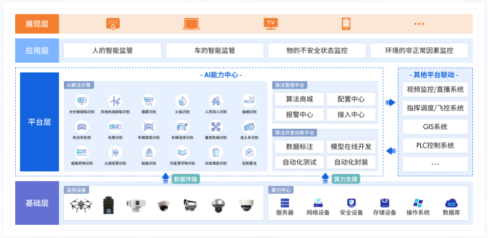Viewport: 488px width, 238px height.
Task: Select the laptop icon in the presentation layer
Action: [x=191, y=24]
